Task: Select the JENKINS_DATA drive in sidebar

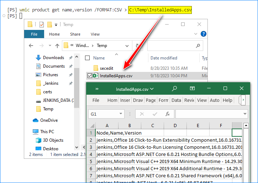Action: (x=58, y=100)
